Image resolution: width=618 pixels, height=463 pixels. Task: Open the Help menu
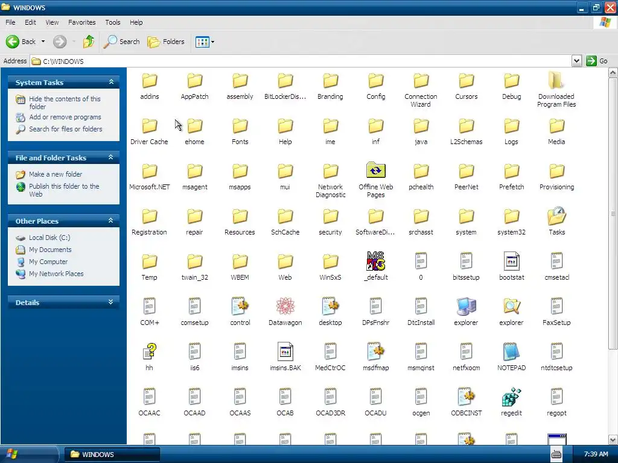coord(136,22)
